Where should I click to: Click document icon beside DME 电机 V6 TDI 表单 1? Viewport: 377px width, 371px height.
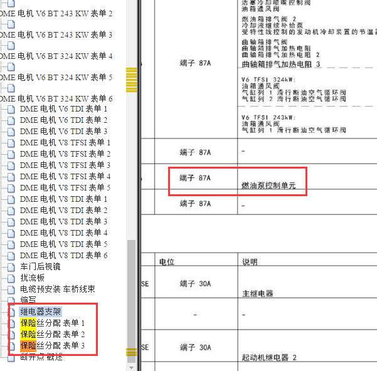[x=11, y=109]
